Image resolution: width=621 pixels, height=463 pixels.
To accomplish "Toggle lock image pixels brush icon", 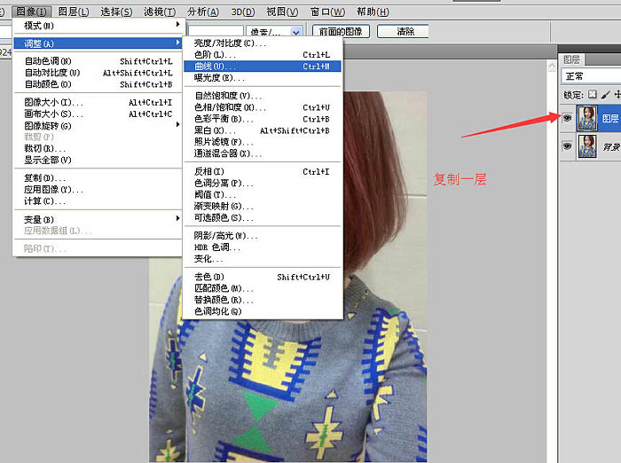I will coord(605,94).
